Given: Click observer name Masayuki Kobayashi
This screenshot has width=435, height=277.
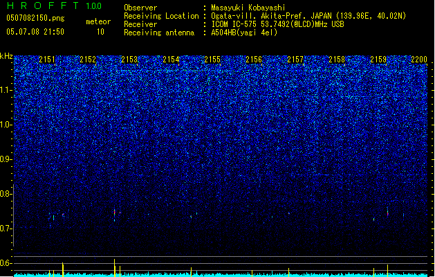Looking at the screenshot, I should coord(248,8).
